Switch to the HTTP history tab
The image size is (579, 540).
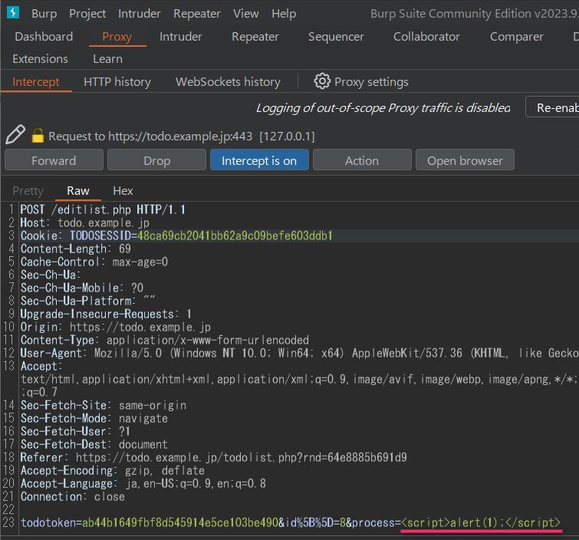(117, 81)
